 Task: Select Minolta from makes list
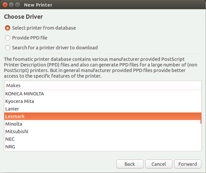tap(103, 124)
